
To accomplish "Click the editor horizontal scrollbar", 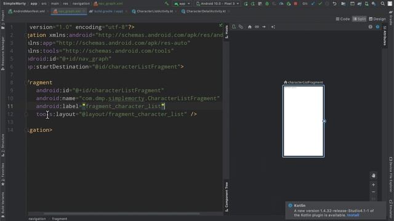I will 122,214.
